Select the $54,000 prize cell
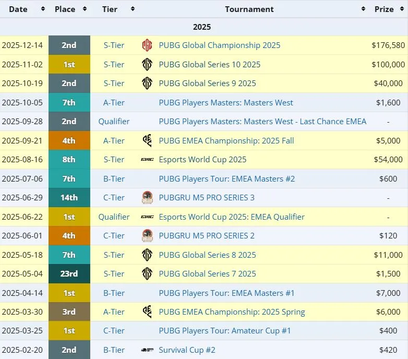This screenshot has width=408, height=359. click(388, 160)
